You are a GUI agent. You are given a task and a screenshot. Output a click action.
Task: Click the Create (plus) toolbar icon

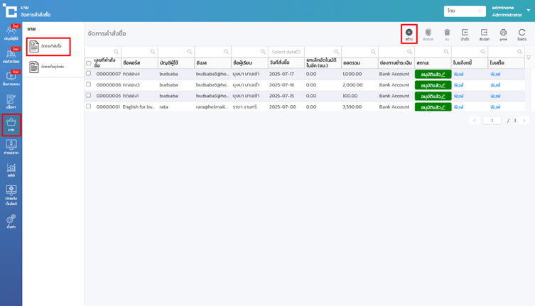(409, 33)
